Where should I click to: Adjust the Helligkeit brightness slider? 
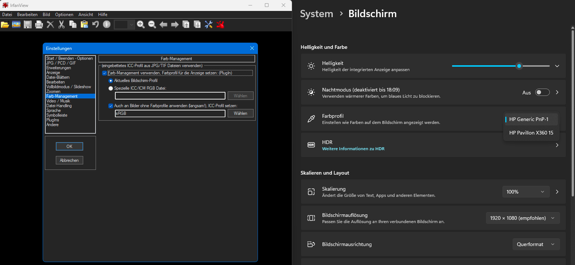tap(501, 66)
